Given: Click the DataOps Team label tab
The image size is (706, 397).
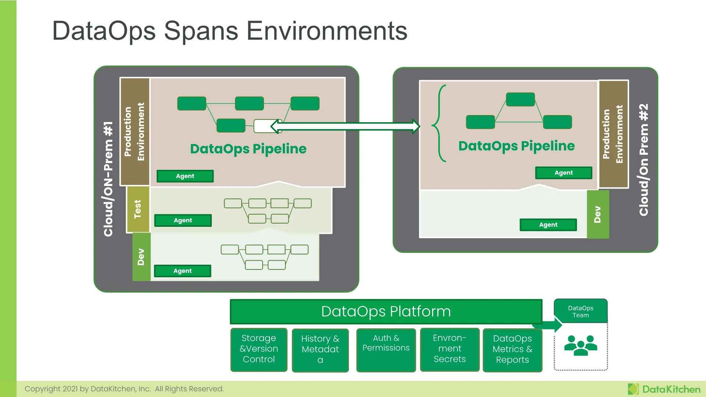Looking at the screenshot, I should coord(581,311).
